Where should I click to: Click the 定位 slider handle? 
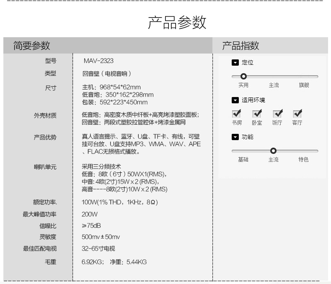pyautogui.click(x=243, y=77)
